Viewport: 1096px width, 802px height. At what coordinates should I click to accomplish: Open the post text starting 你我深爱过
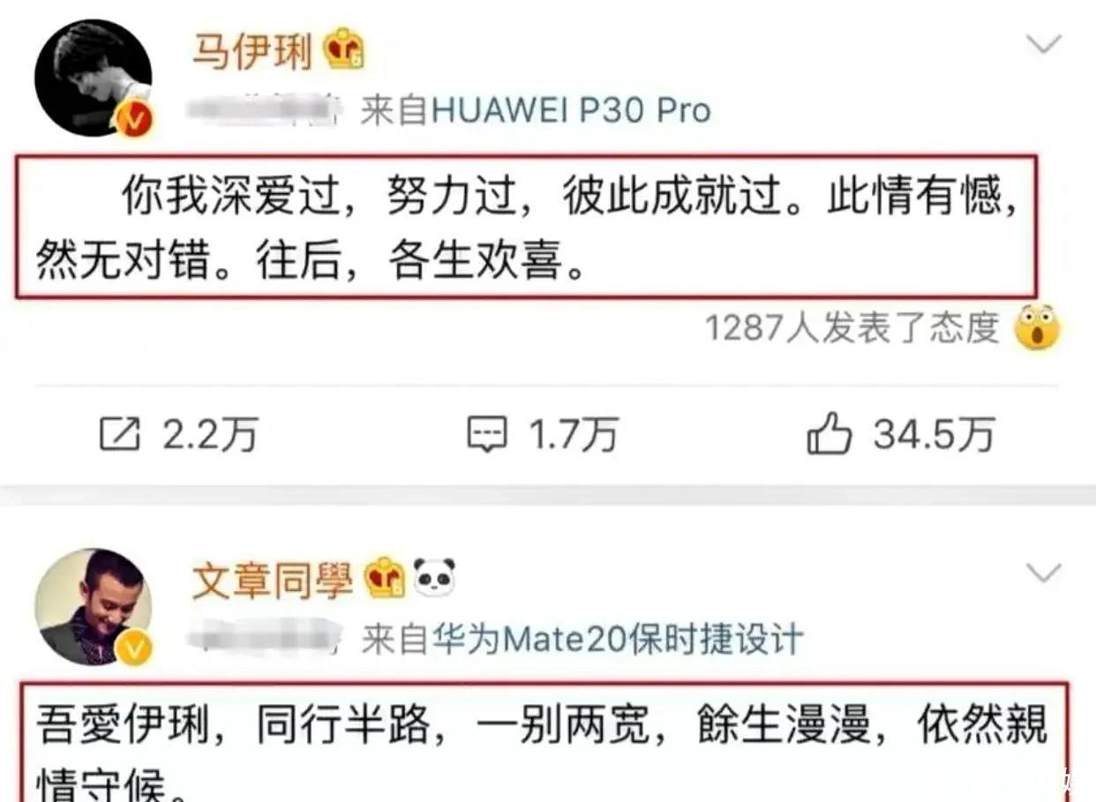527,228
